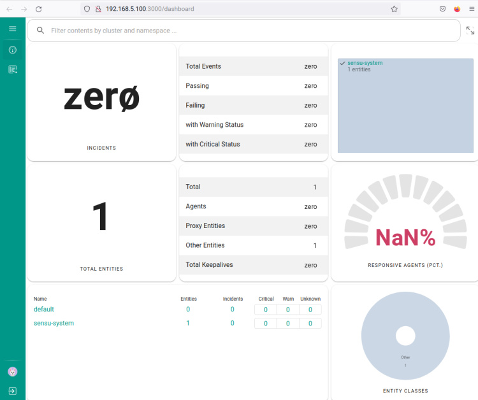Click the Firefox account icon in toolbar
Image resolution: width=478 pixels, height=400 pixels.
click(457, 9)
